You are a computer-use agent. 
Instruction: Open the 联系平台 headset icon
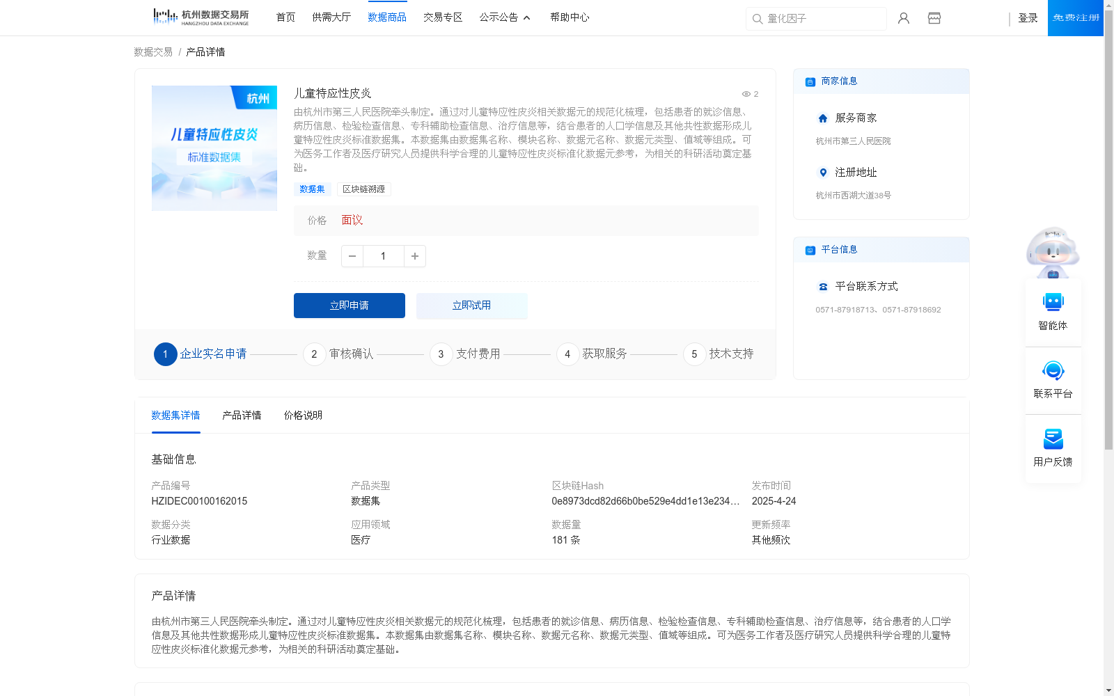[1053, 370]
